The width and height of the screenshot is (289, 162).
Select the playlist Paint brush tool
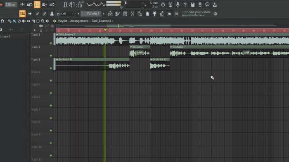[x=14, y=21]
